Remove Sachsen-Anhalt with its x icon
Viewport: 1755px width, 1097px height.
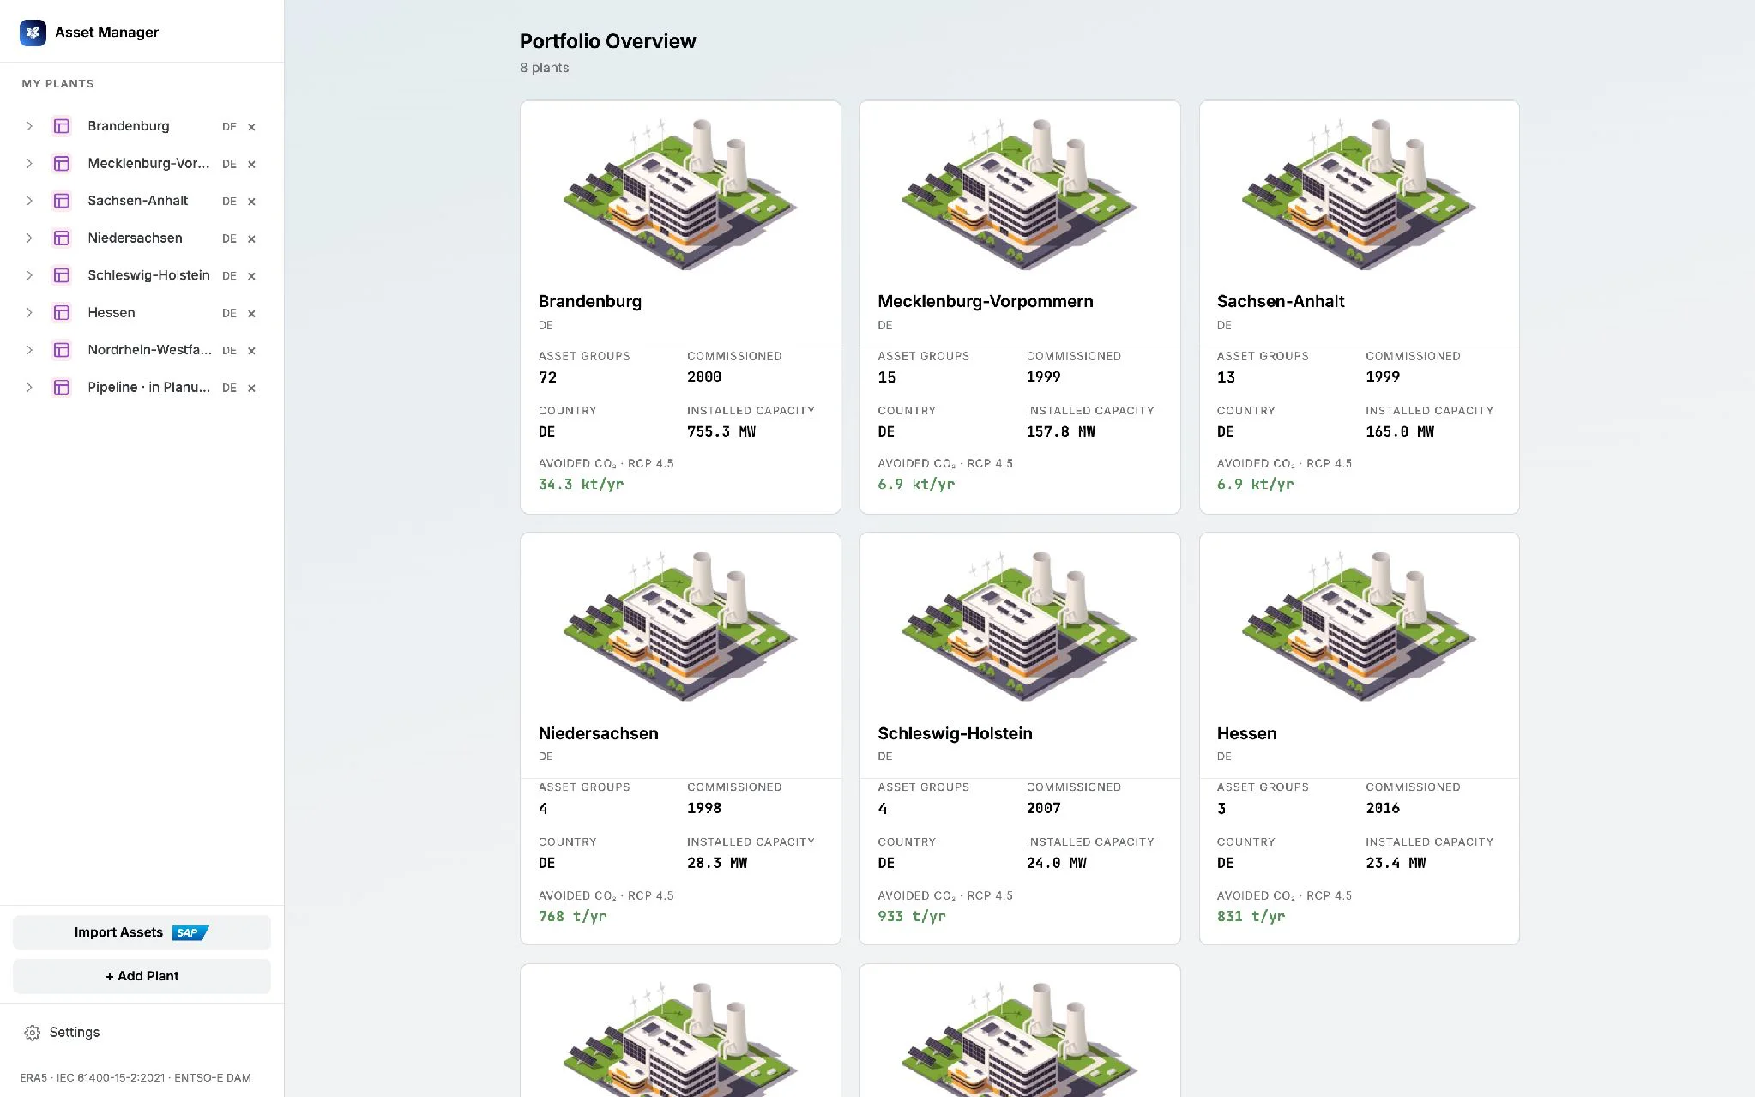tap(251, 202)
